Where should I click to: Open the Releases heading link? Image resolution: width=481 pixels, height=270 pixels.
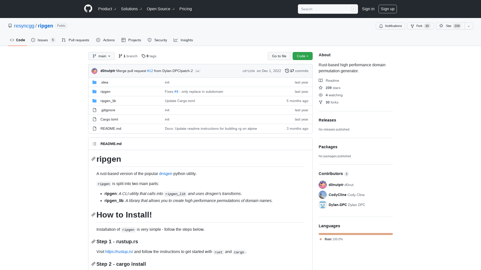(x=327, y=120)
